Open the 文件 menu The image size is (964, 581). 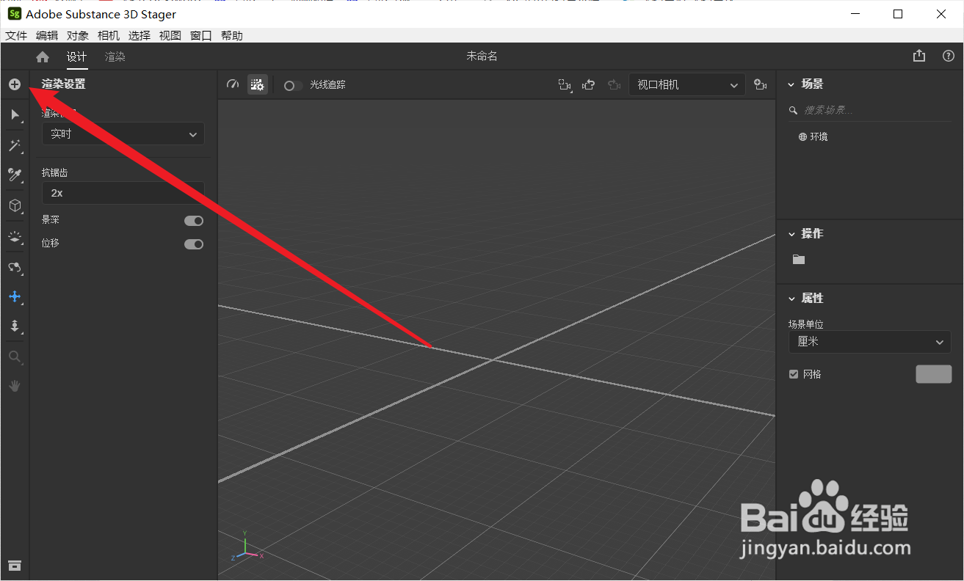pyautogui.click(x=16, y=35)
